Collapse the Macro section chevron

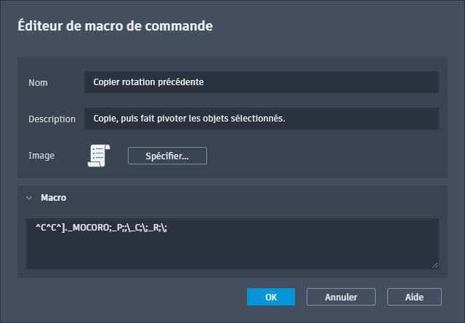point(29,197)
